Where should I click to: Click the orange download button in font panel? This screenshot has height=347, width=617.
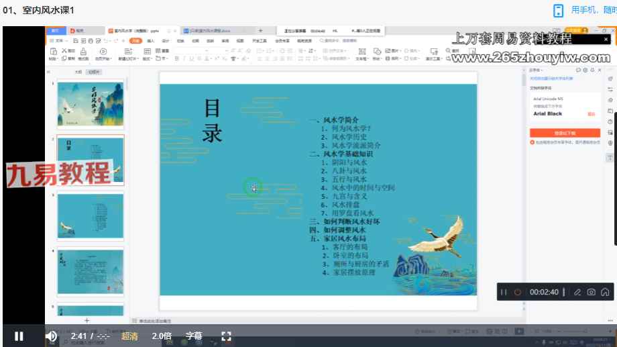pyautogui.click(x=565, y=133)
